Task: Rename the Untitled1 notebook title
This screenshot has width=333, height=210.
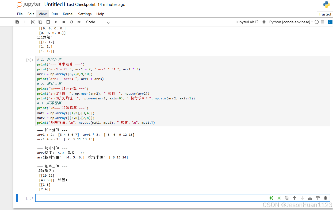Action: (x=55, y=4)
